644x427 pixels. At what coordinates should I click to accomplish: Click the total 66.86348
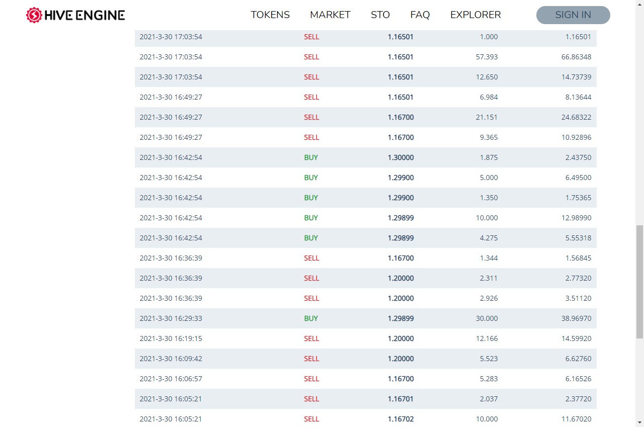click(576, 57)
